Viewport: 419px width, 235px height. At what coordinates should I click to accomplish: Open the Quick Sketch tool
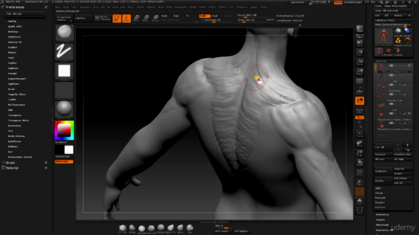tap(103, 18)
